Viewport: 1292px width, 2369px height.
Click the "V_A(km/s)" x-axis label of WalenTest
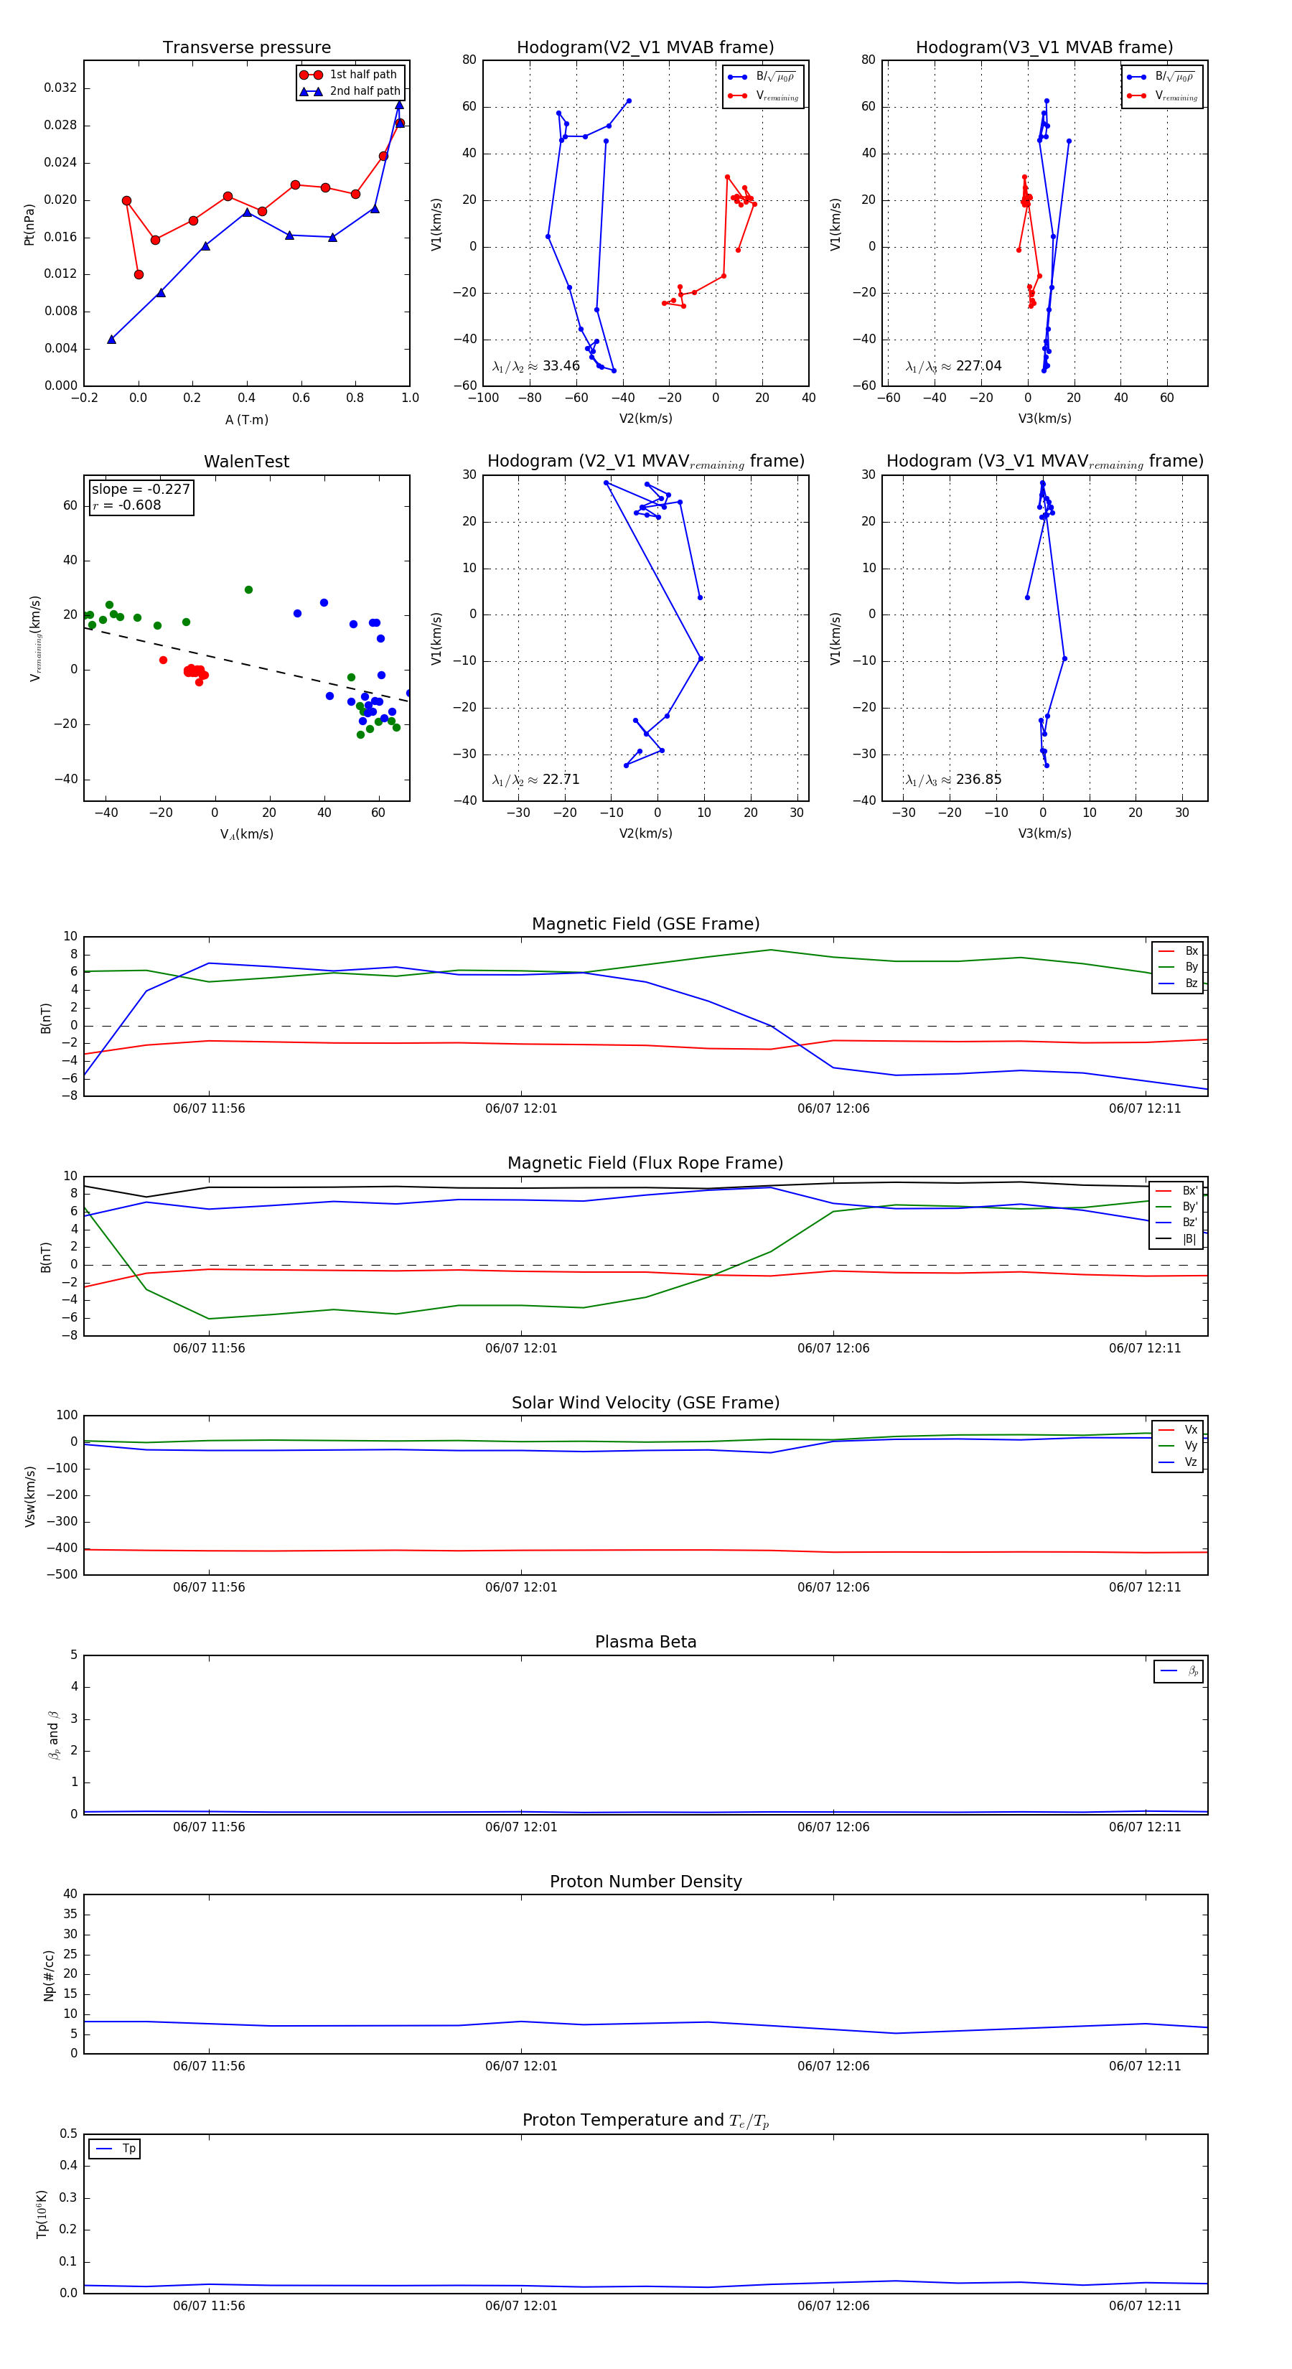coord(246,834)
